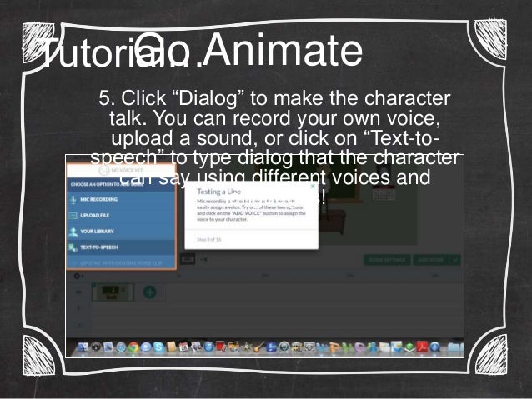Viewport: 532px width, 399px height.
Task: Open the timeline gear settings menu
Action: (78, 276)
